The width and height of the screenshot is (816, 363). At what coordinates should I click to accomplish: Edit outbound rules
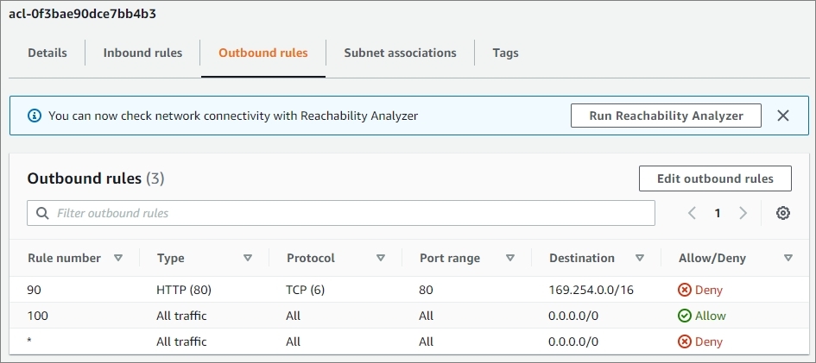pyautogui.click(x=715, y=178)
